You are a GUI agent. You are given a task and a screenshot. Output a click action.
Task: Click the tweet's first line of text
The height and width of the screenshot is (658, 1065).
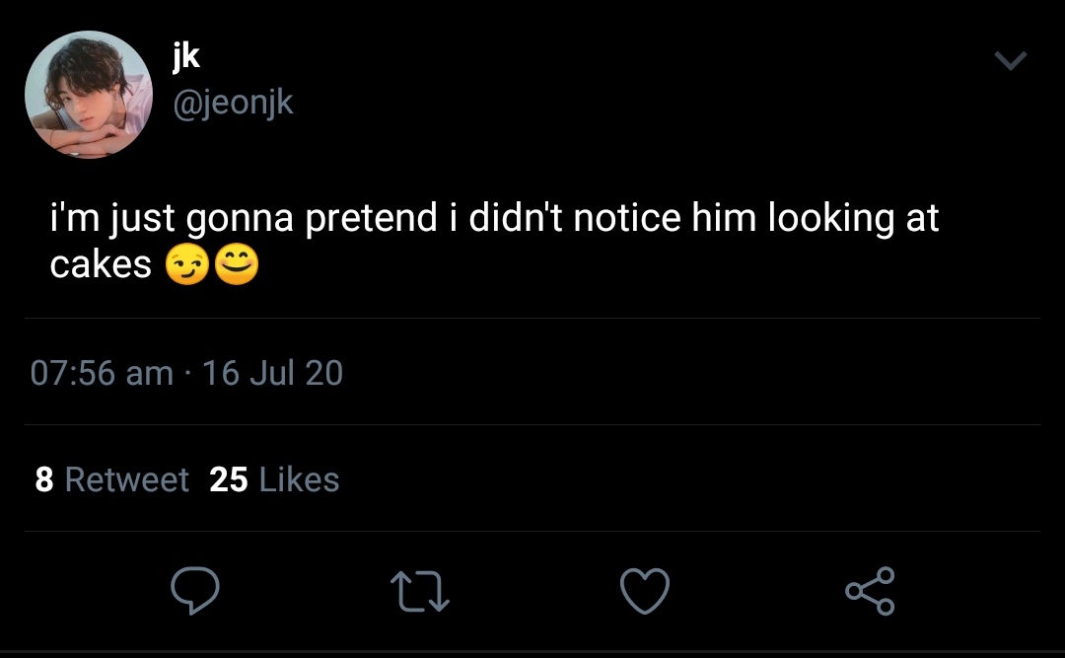coord(493,219)
